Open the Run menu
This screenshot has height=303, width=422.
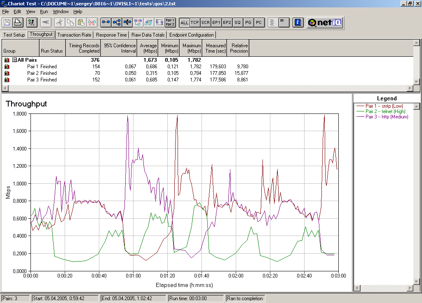(44, 12)
